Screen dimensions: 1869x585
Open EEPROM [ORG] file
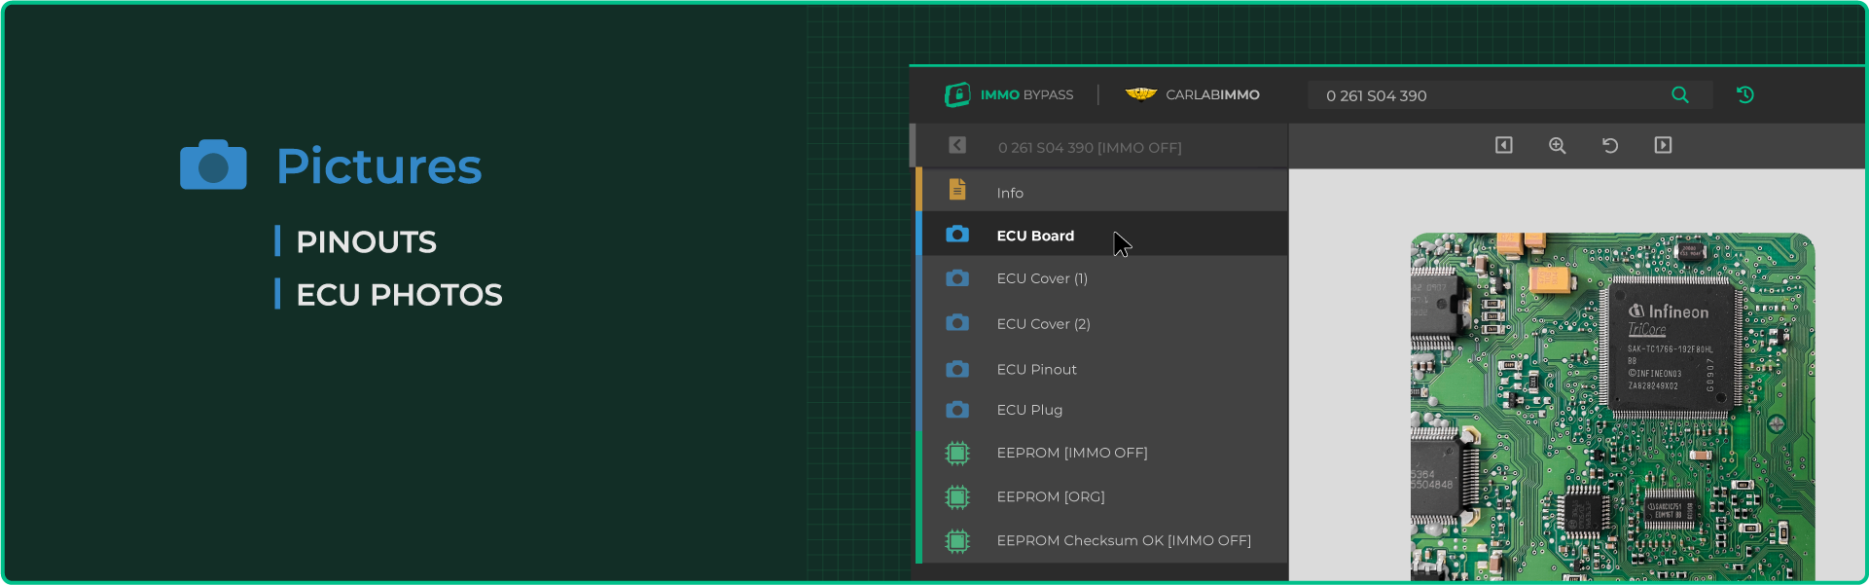[x=1050, y=496]
